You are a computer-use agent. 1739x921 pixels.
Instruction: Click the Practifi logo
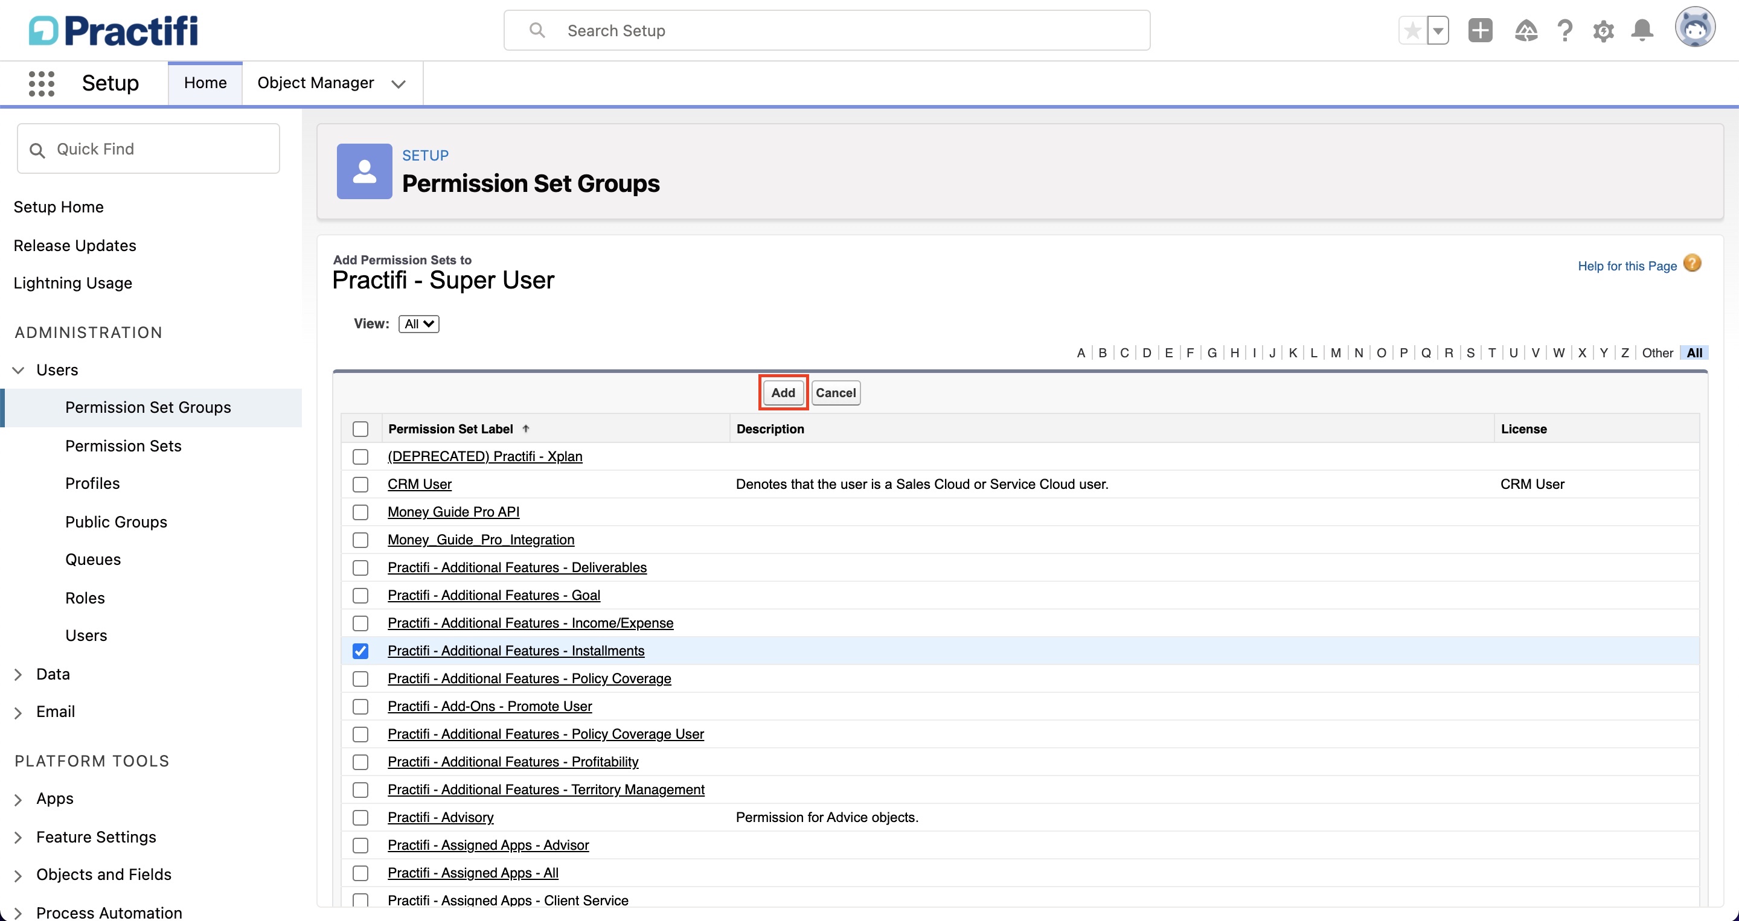(114, 31)
